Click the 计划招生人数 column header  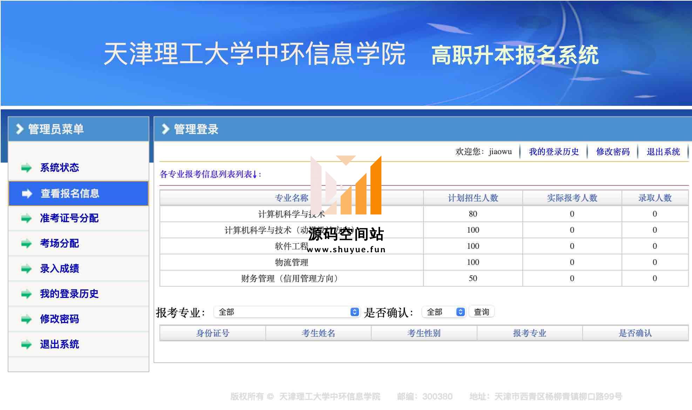473,198
